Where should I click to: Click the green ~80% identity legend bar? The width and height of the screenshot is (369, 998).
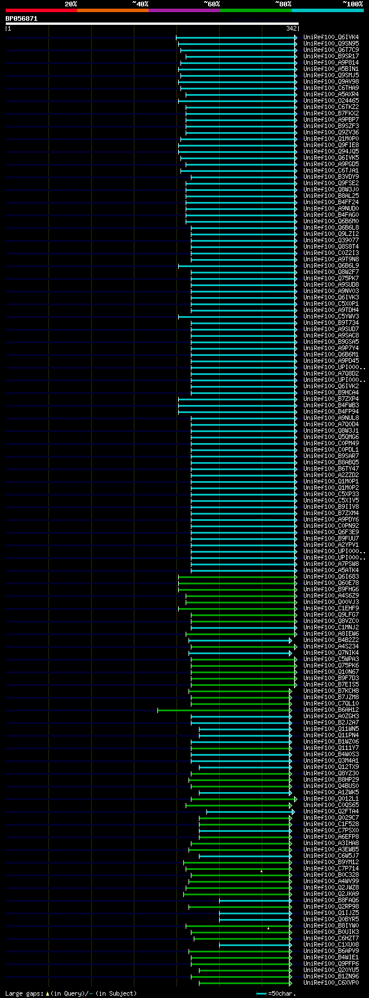coord(255,10)
